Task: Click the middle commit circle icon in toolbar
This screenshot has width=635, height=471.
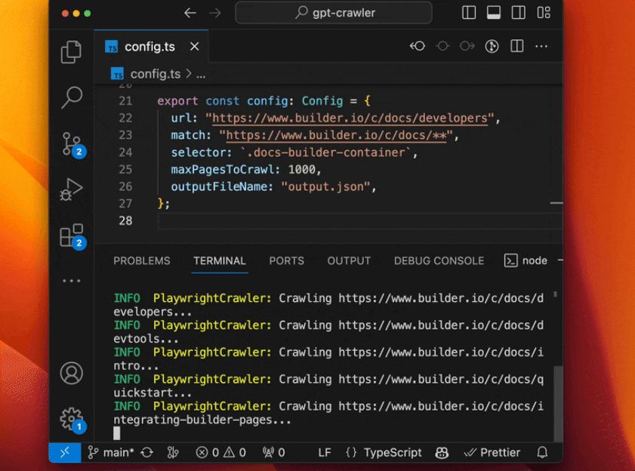Action: [442, 46]
